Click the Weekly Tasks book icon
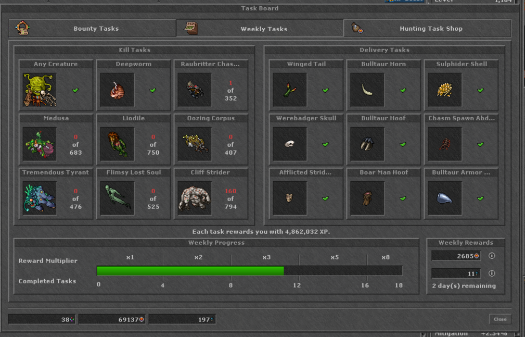The height and width of the screenshot is (337, 525). 191,29
